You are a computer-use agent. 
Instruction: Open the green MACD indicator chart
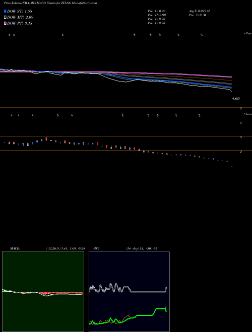tap(43, 292)
